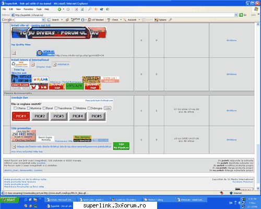Click the Google toolbar Check spelling icon
261x209 pixels.
(x=109, y=20)
